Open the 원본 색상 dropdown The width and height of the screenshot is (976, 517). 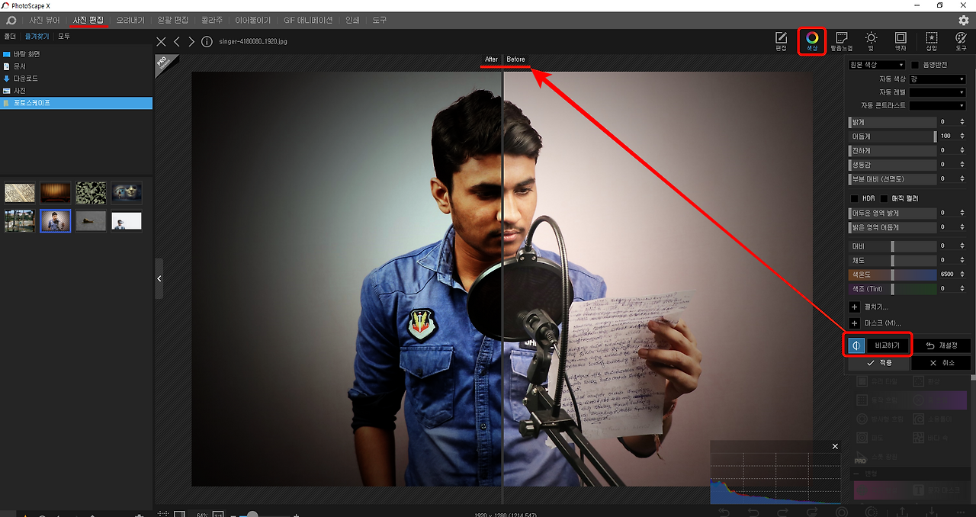click(x=877, y=65)
